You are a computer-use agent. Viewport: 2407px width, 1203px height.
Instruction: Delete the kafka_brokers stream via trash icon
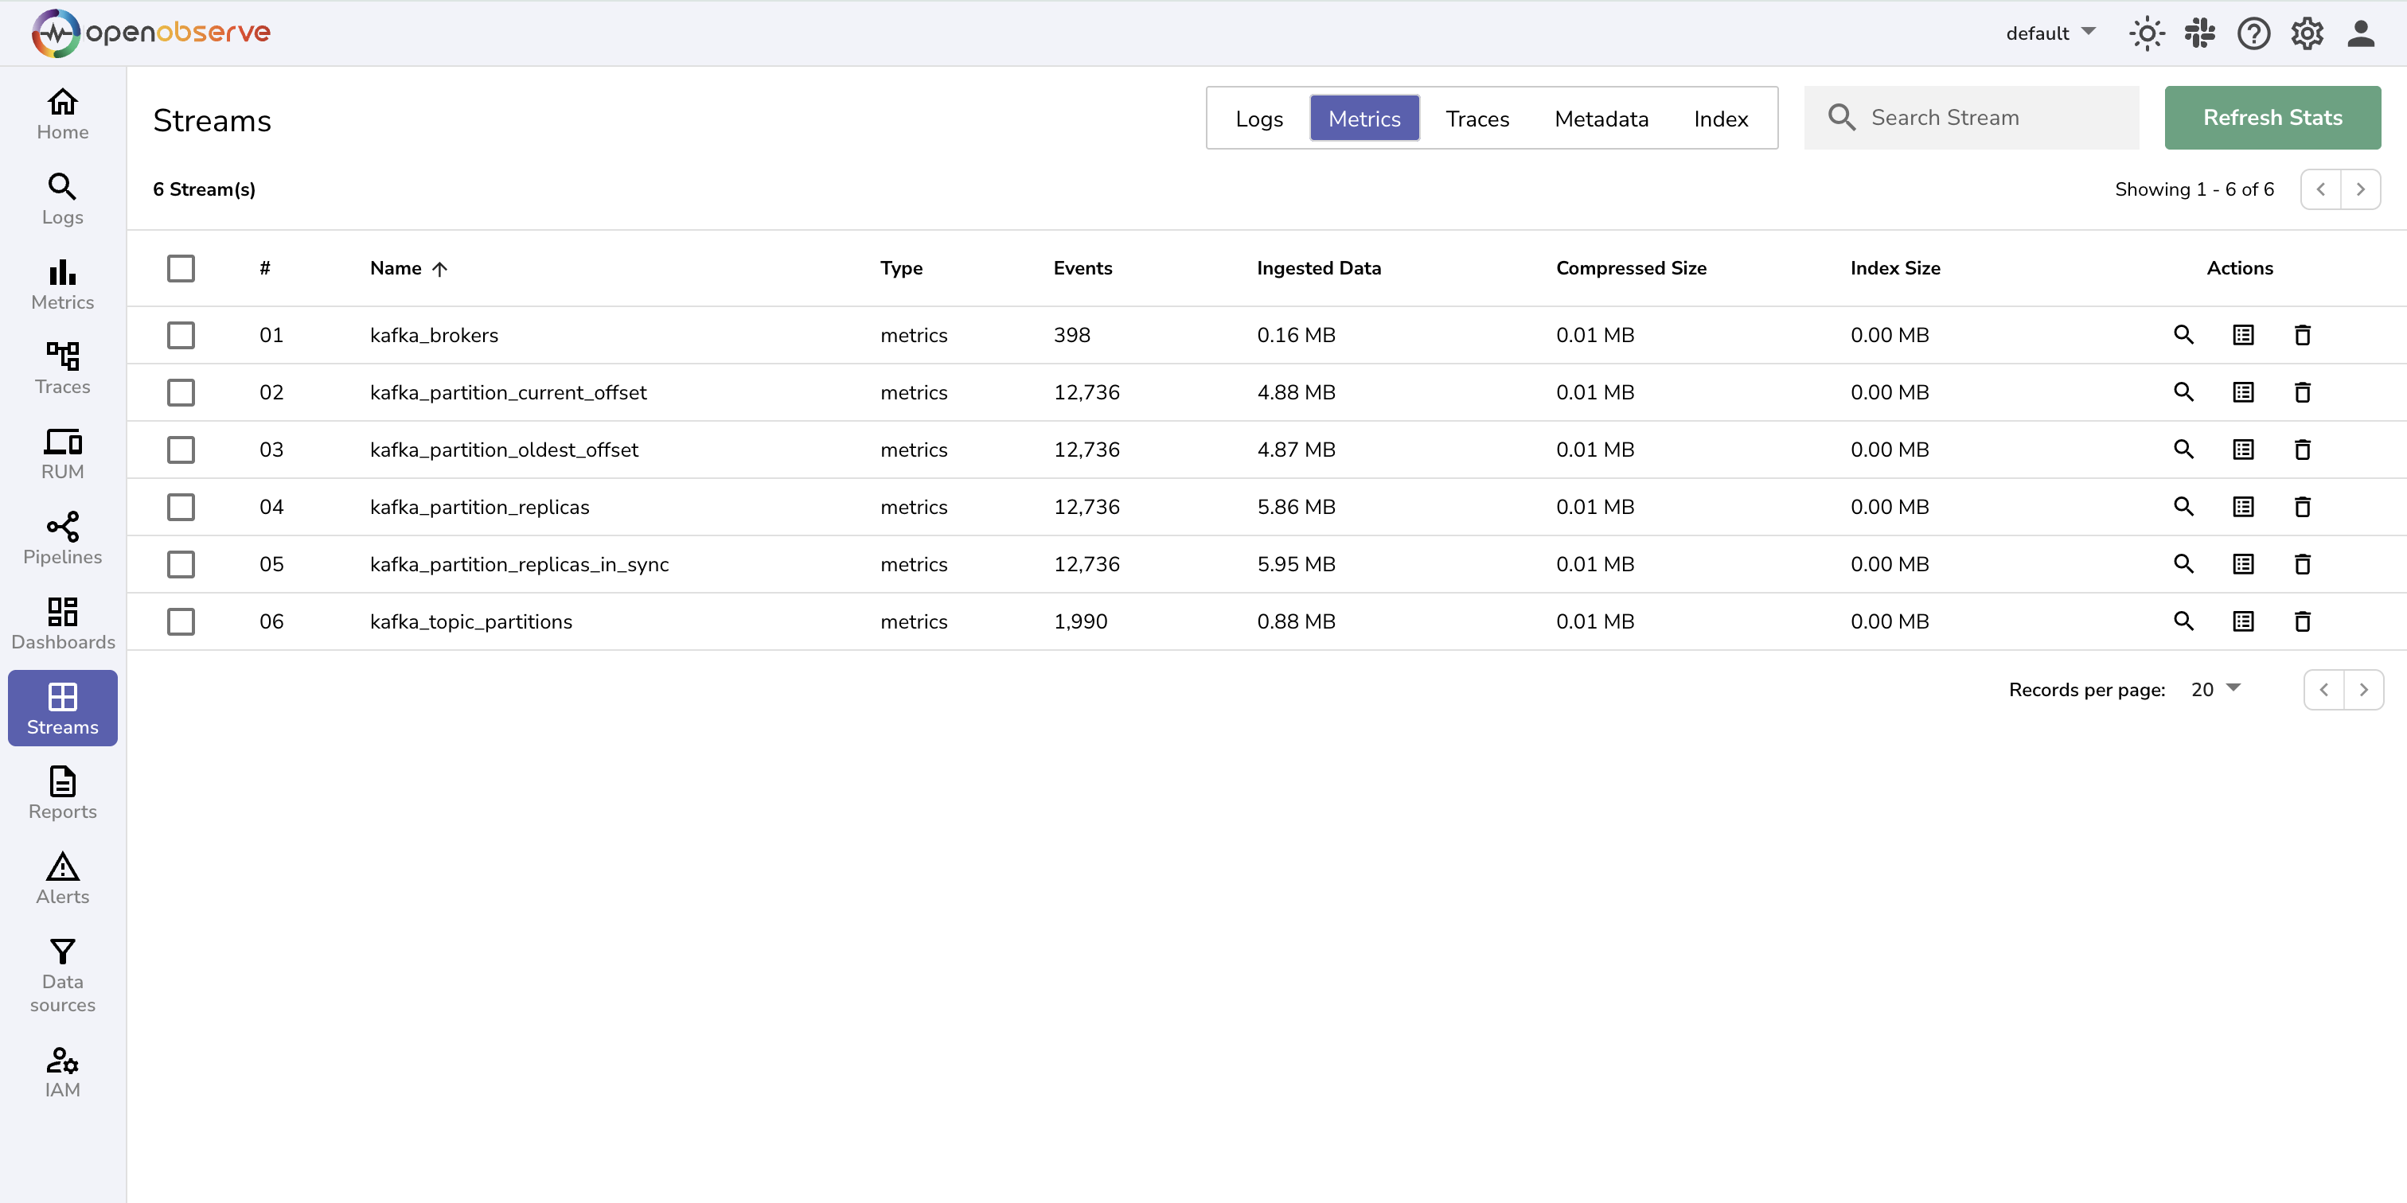click(2303, 334)
